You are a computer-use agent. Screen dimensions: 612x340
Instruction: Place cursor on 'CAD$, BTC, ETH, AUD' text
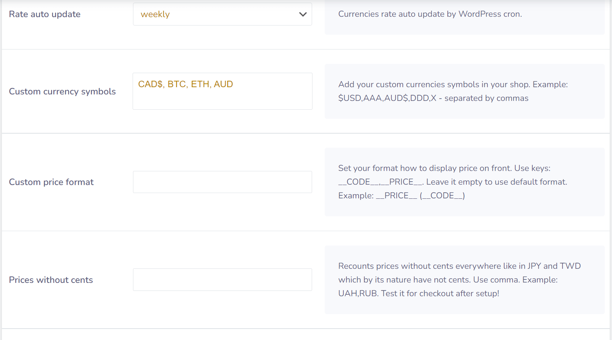pyautogui.click(x=185, y=84)
